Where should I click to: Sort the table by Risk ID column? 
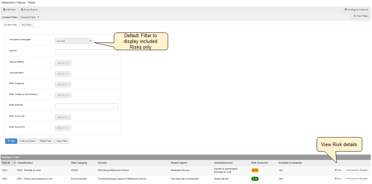(x=6, y=163)
